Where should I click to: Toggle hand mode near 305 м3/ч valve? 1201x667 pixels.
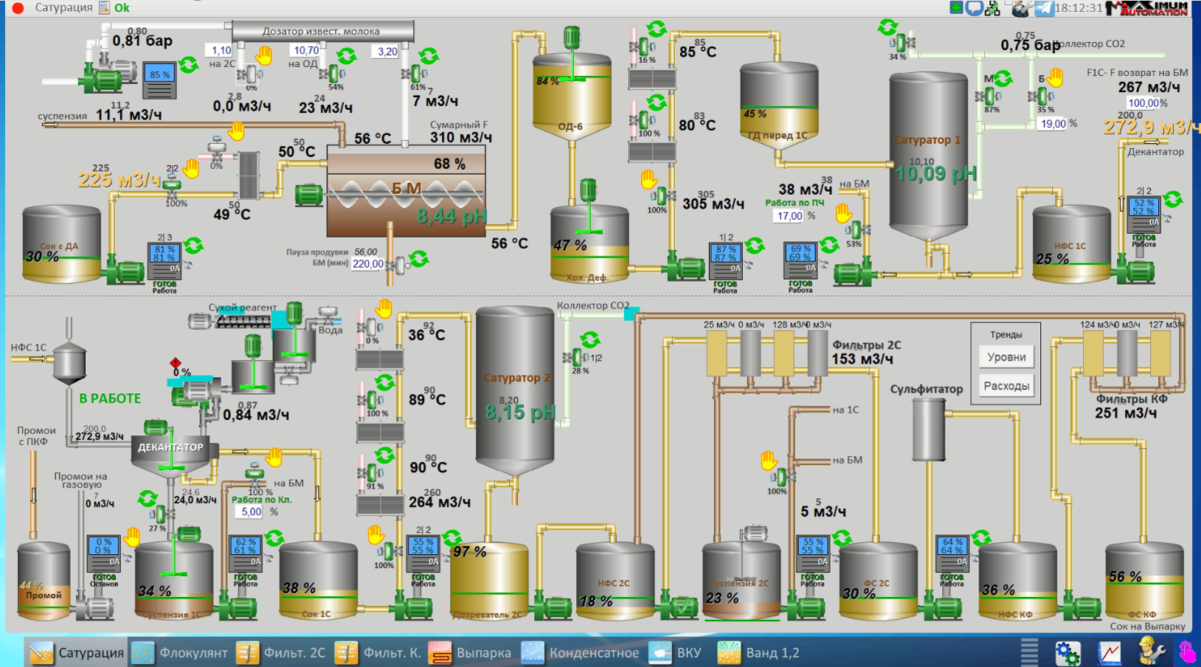click(648, 179)
